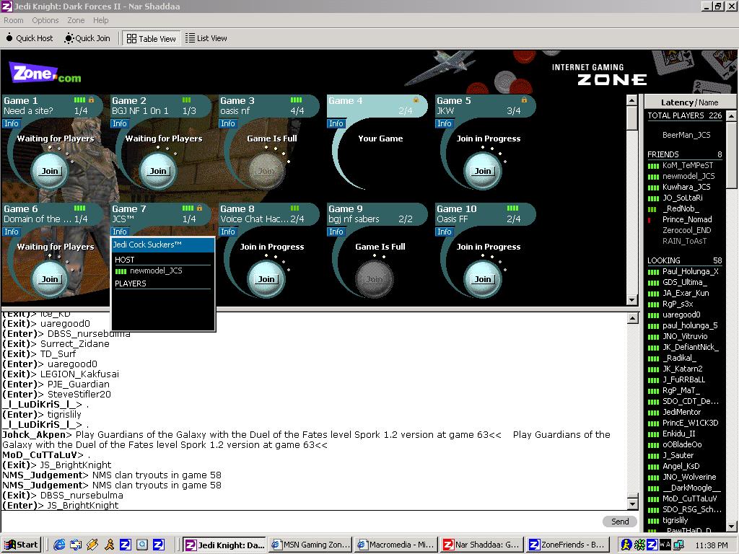Click red latency icon beside Prince_Nomad
The width and height of the screenshot is (739, 554).
click(x=649, y=220)
